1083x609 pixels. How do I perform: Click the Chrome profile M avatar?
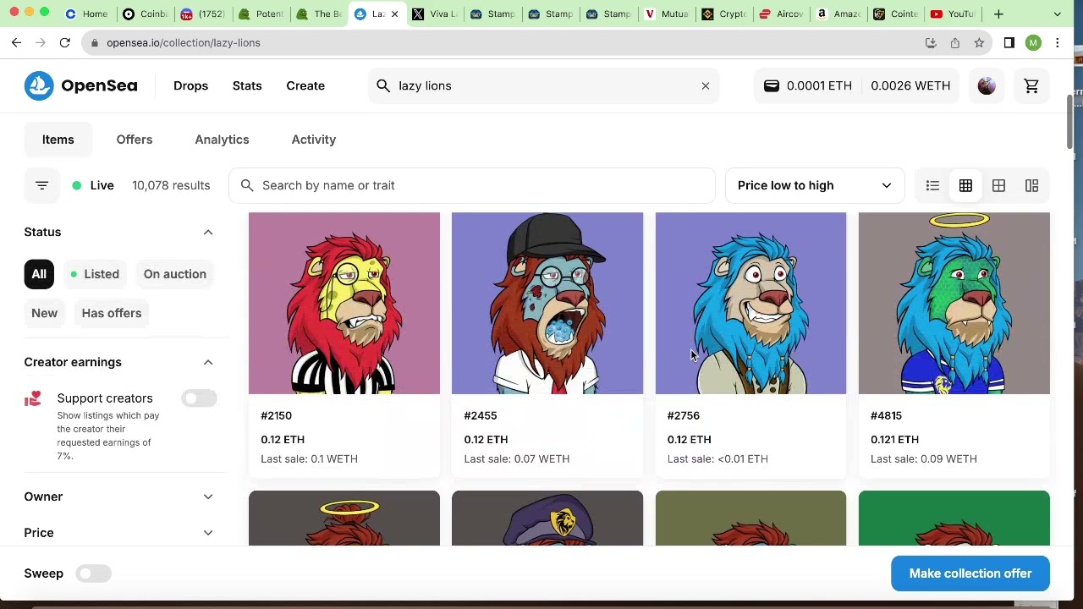tap(1033, 42)
